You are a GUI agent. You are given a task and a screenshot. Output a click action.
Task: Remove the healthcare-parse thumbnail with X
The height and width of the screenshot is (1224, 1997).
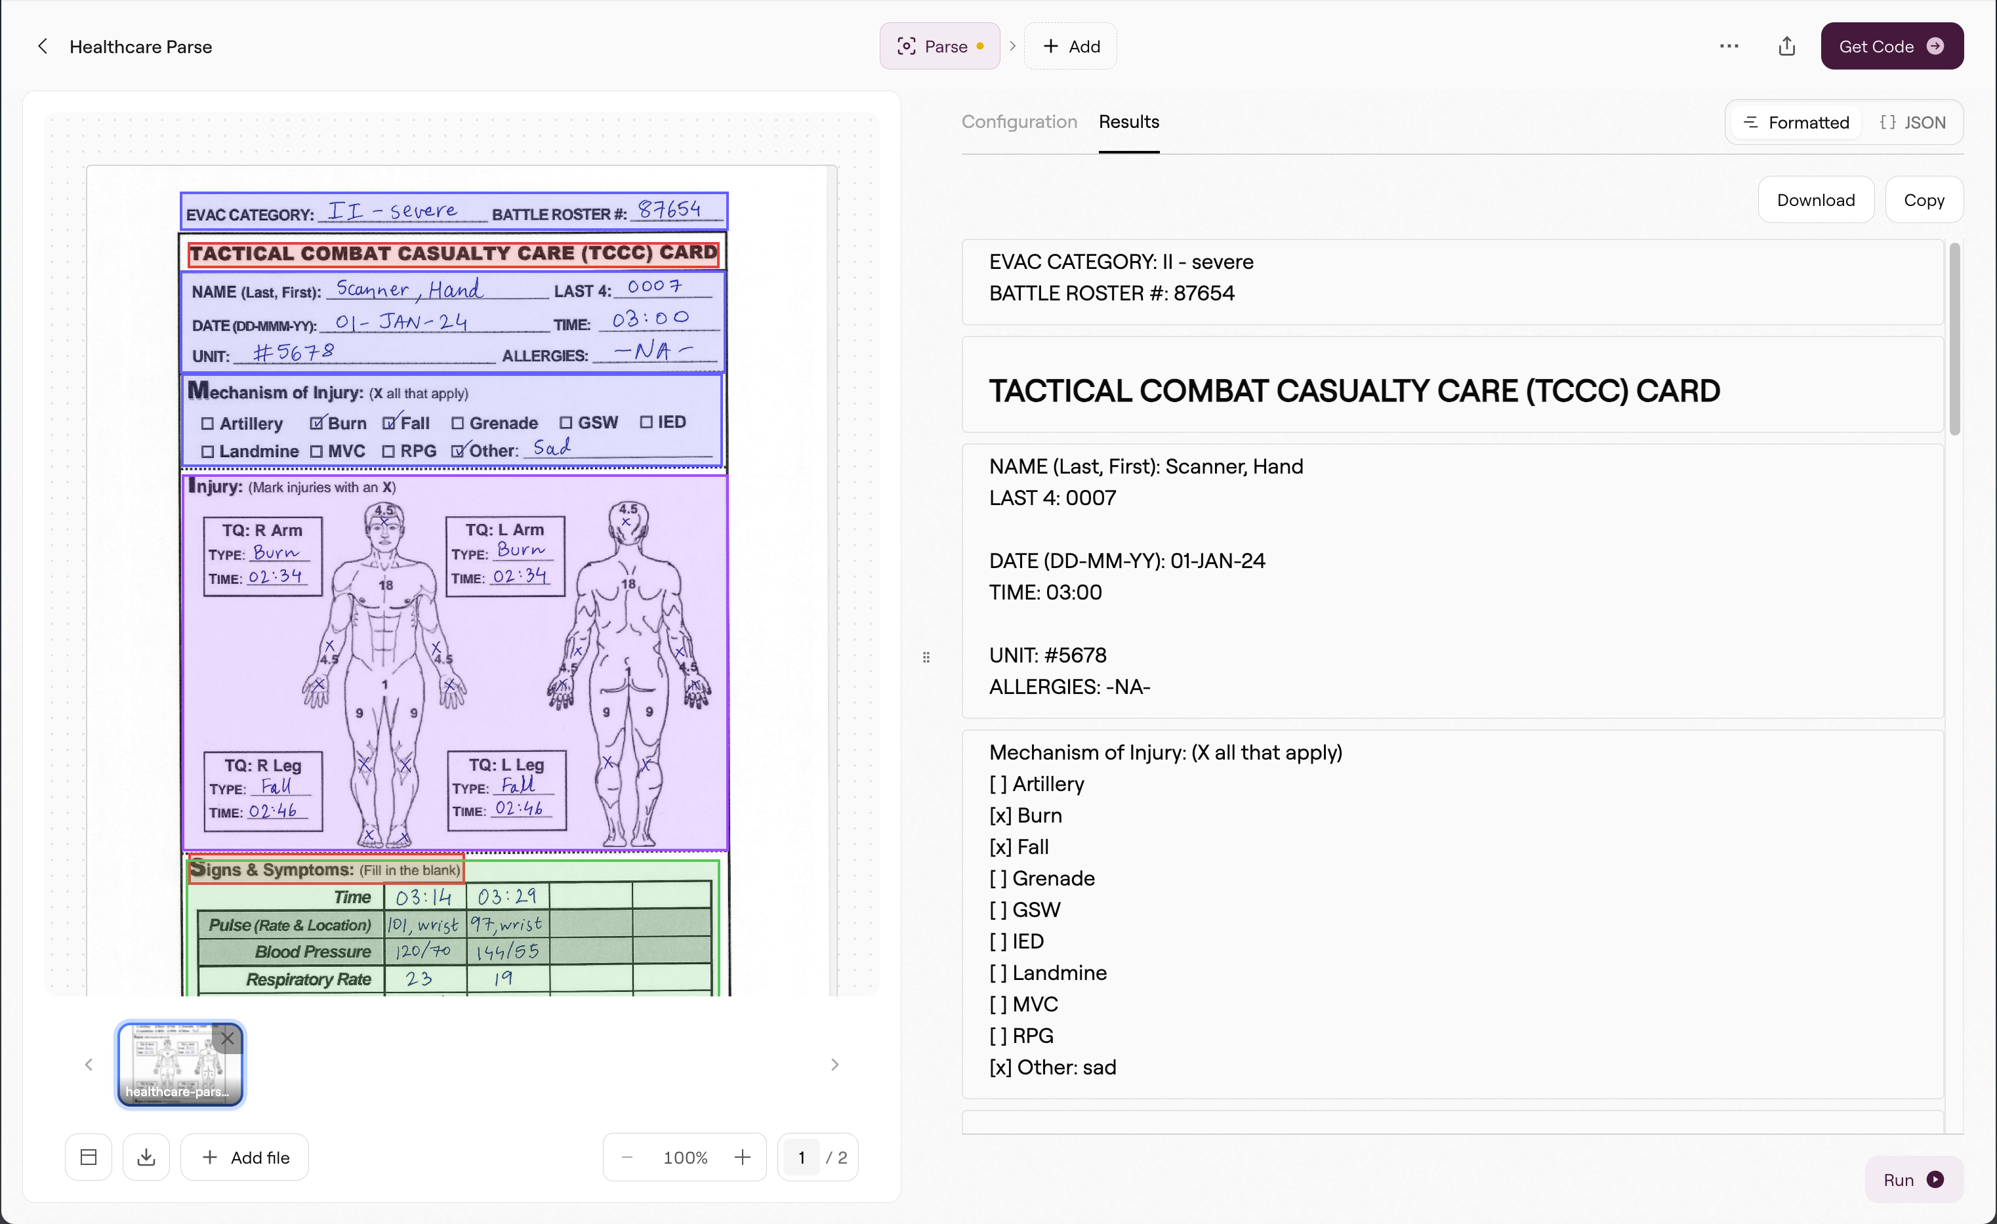point(227,1038)
